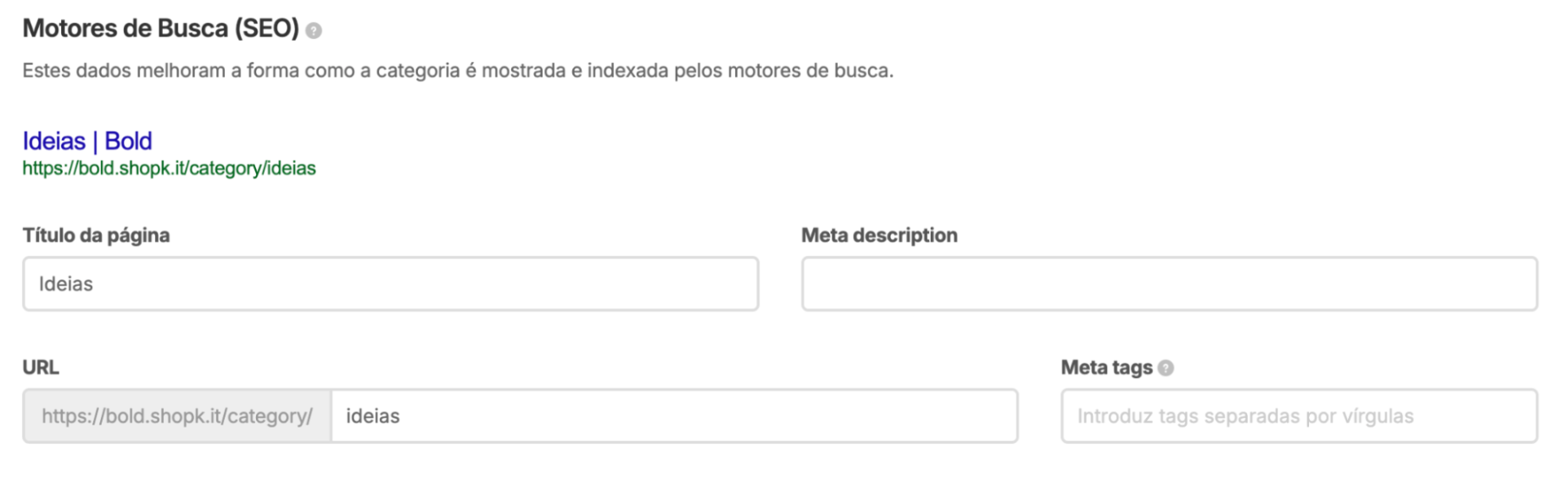Click into the empty Meta description field
Screen dimensions: 1565x483
tap(1169, 283)
